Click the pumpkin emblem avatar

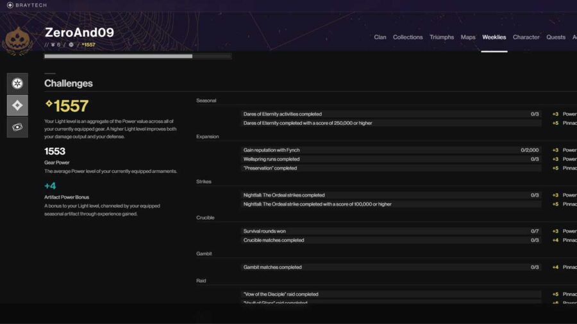coord(18,40)
